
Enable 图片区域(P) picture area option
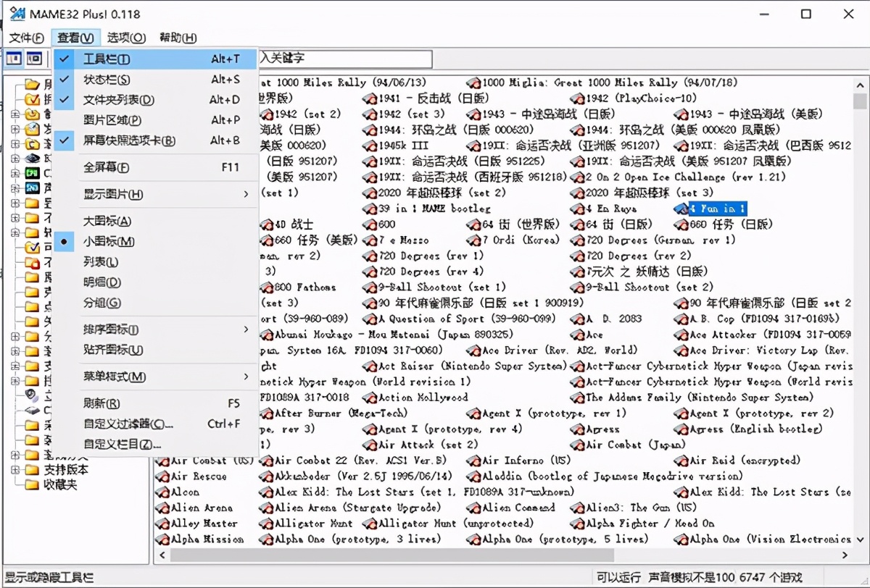coord(112,120)
